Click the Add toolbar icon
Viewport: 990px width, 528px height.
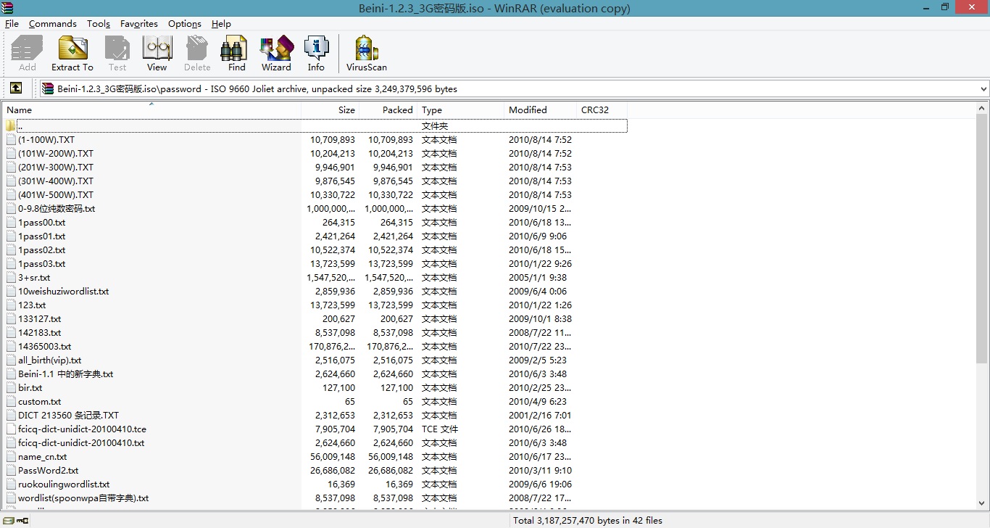(x=28, y=54)
